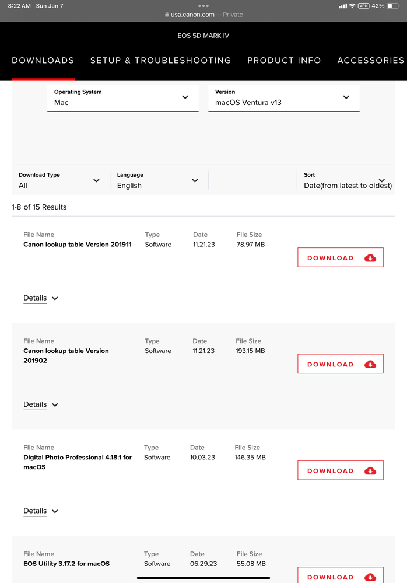Click cloud download icon for lookup table 201902

(370, 364)
